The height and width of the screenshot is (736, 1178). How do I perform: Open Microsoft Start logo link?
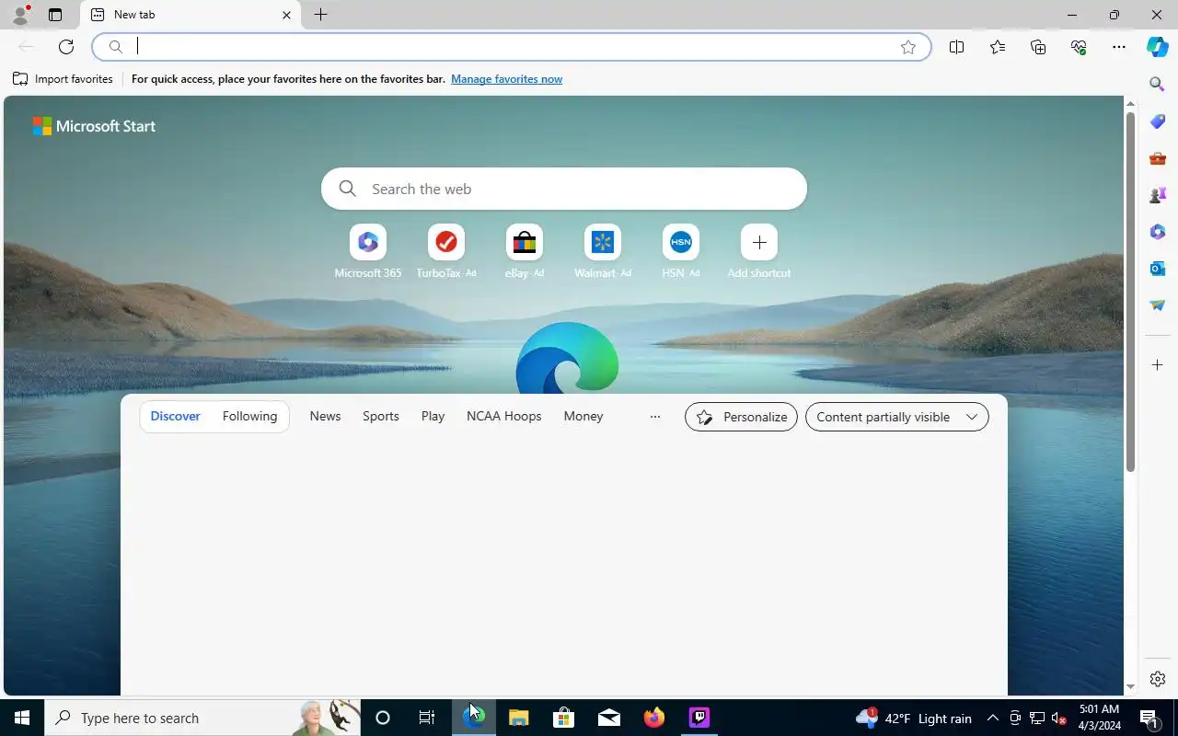(x=94, y=126)
